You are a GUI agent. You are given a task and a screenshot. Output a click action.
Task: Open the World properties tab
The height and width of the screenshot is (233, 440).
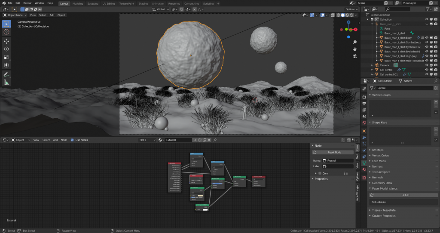point(364,123)
